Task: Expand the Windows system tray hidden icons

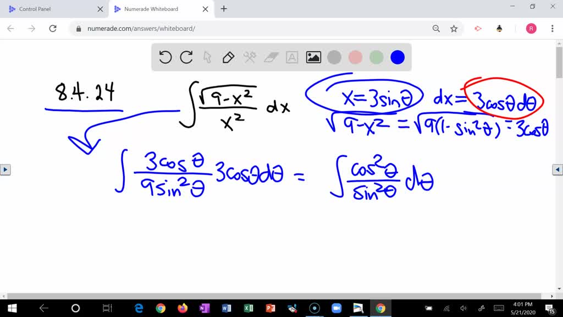Action: coord(428,308)
